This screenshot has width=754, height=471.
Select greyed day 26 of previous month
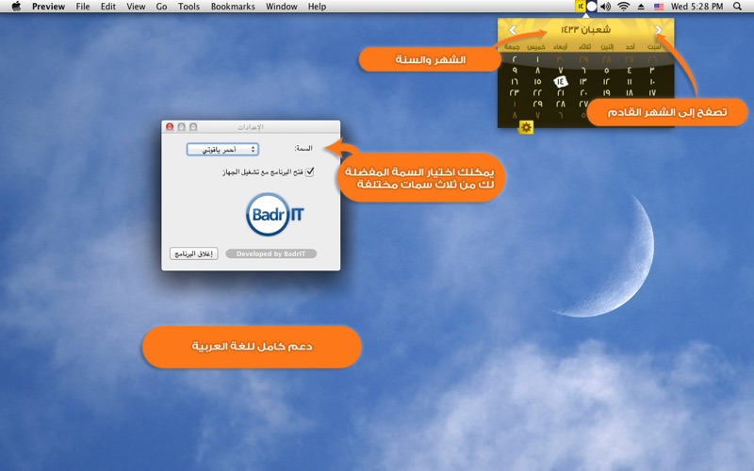tap(652, 59)
